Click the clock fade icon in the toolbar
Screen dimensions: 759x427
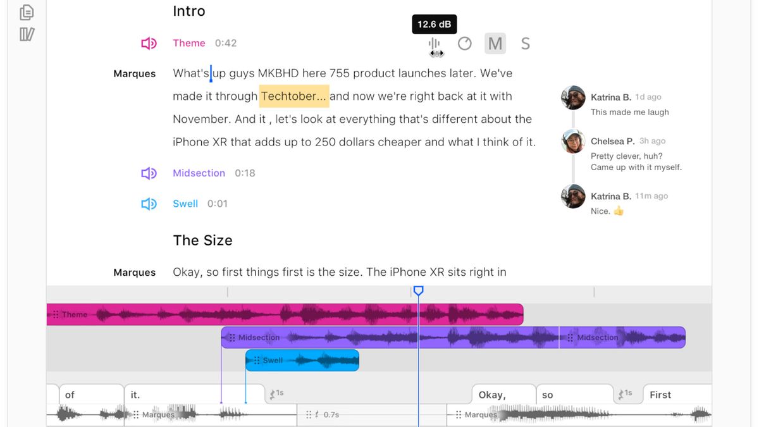tap(465, 43)
